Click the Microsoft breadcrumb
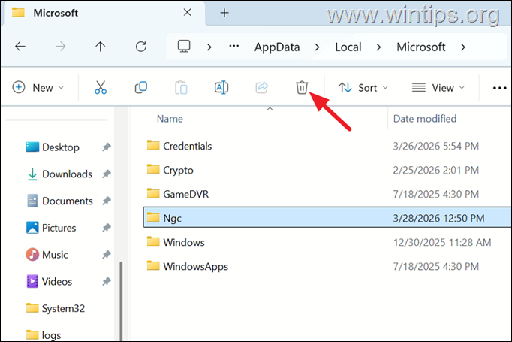The width and height of the screenshot is (512, 342). [421, 47]
